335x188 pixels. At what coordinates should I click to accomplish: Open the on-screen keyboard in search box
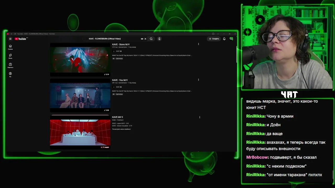142,39
